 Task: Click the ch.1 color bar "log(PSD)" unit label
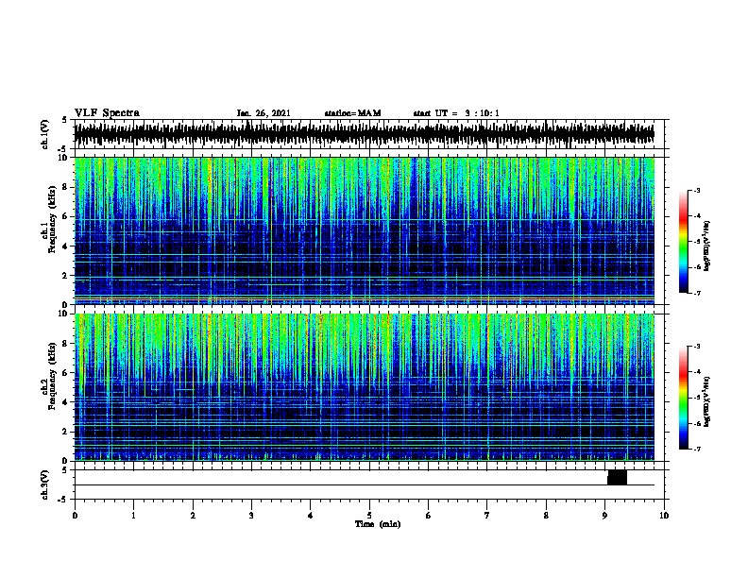(706, 246)
